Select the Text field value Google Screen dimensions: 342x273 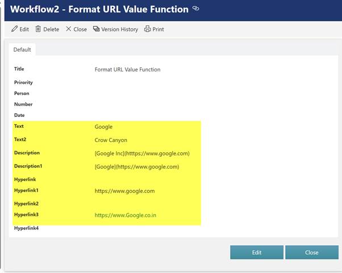[103, 127]
